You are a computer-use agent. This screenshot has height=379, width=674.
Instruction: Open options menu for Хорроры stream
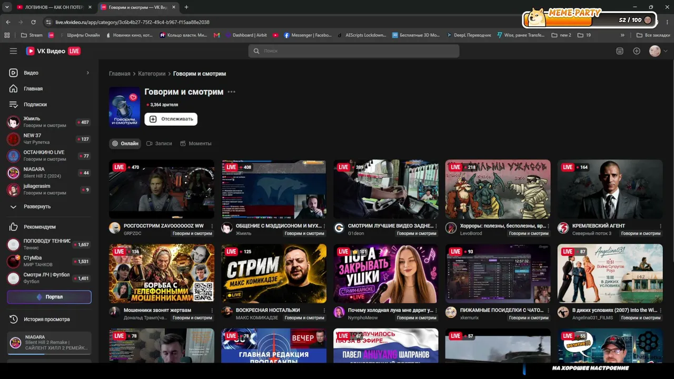tap(549, 226)
